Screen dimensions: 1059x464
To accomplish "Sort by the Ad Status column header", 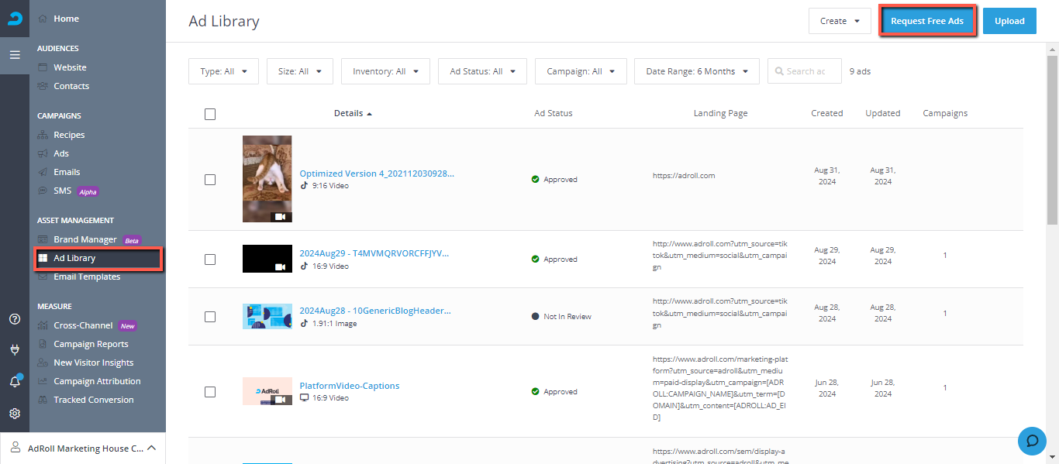I will coord(554,113).
